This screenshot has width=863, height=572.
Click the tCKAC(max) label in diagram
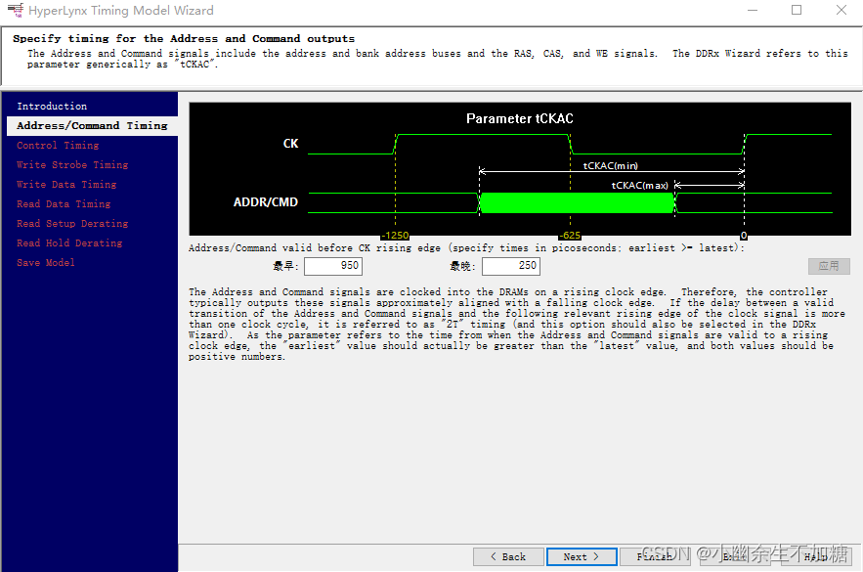click(639, 186)
